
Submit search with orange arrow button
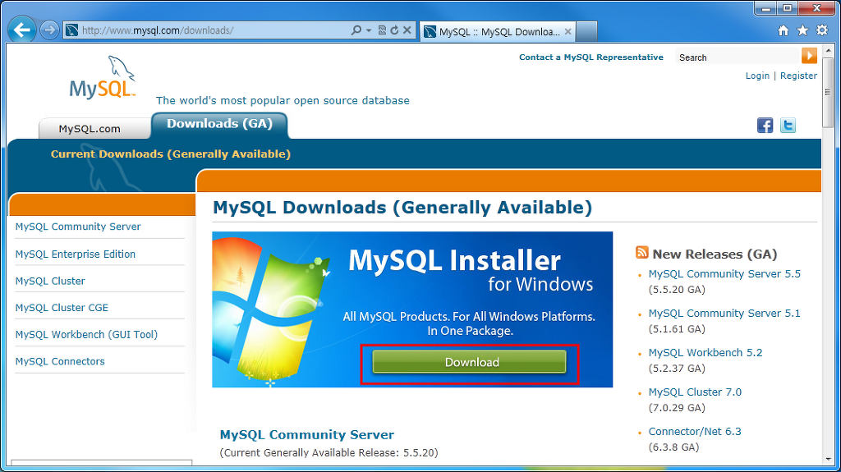coord(809,56)
